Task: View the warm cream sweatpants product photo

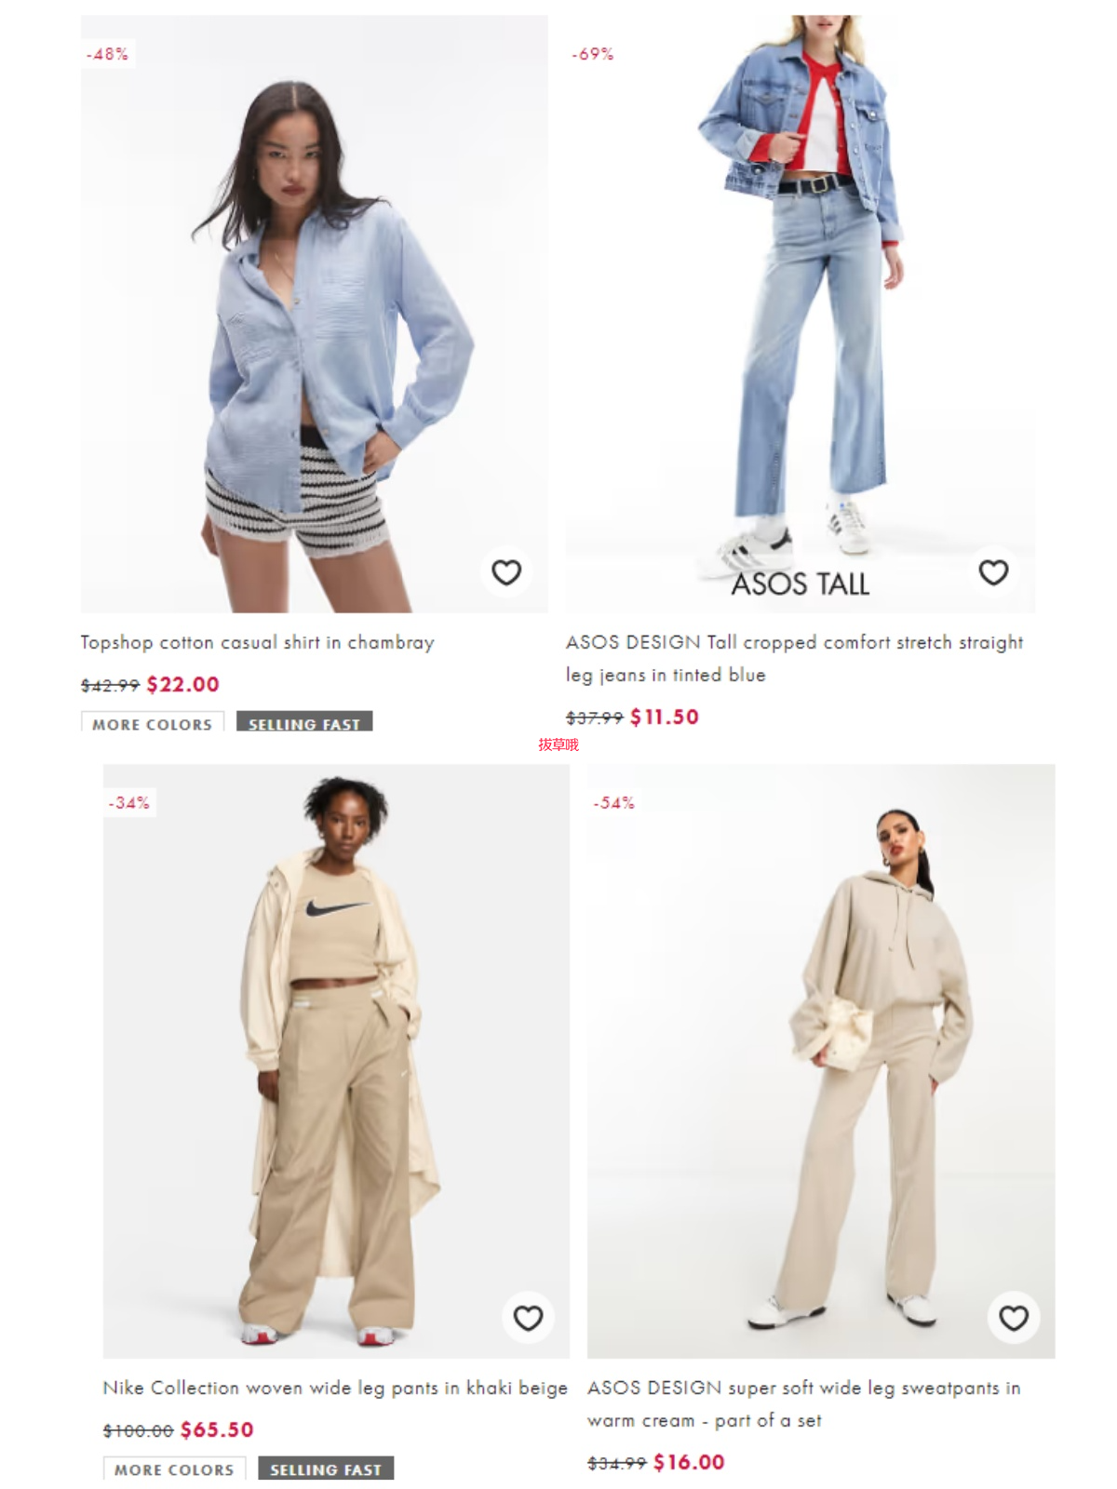Action: coord(821,1061)
